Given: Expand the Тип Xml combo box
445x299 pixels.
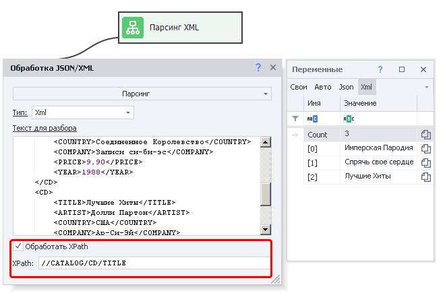Looking at the screenshot, I should 128,112.
